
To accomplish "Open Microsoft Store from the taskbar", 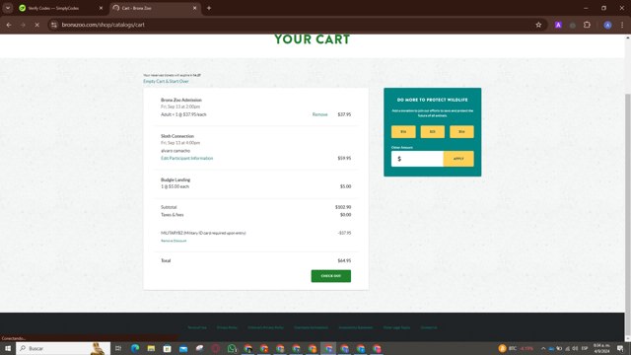I will pos(167,348).
